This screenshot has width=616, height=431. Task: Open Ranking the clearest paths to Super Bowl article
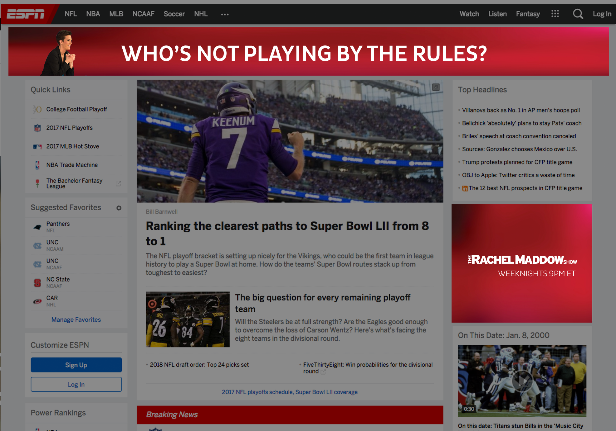287,234
